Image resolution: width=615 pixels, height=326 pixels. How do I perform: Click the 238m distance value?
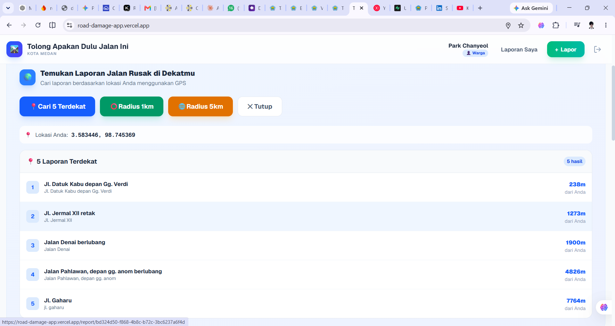(577, 184)
